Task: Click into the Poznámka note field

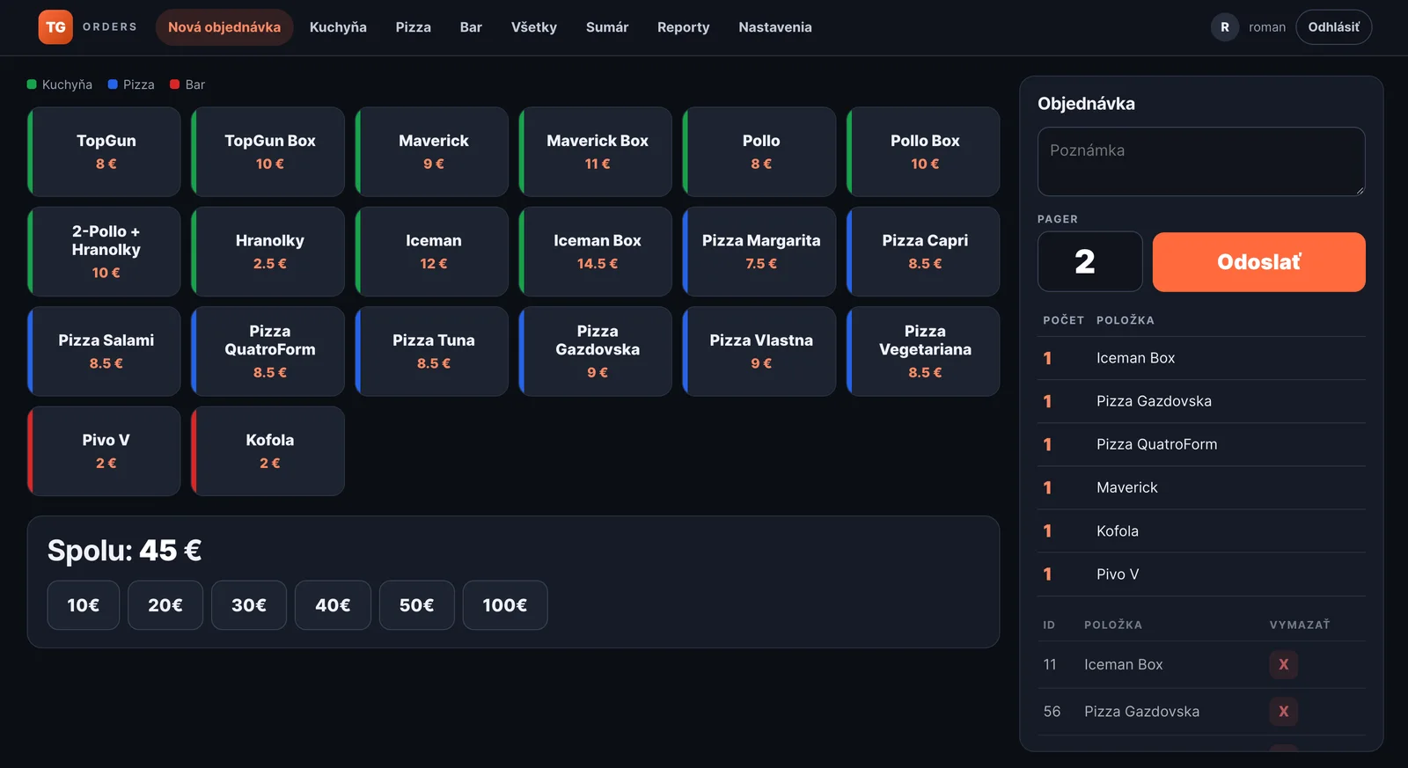Action: [1201, 162]
